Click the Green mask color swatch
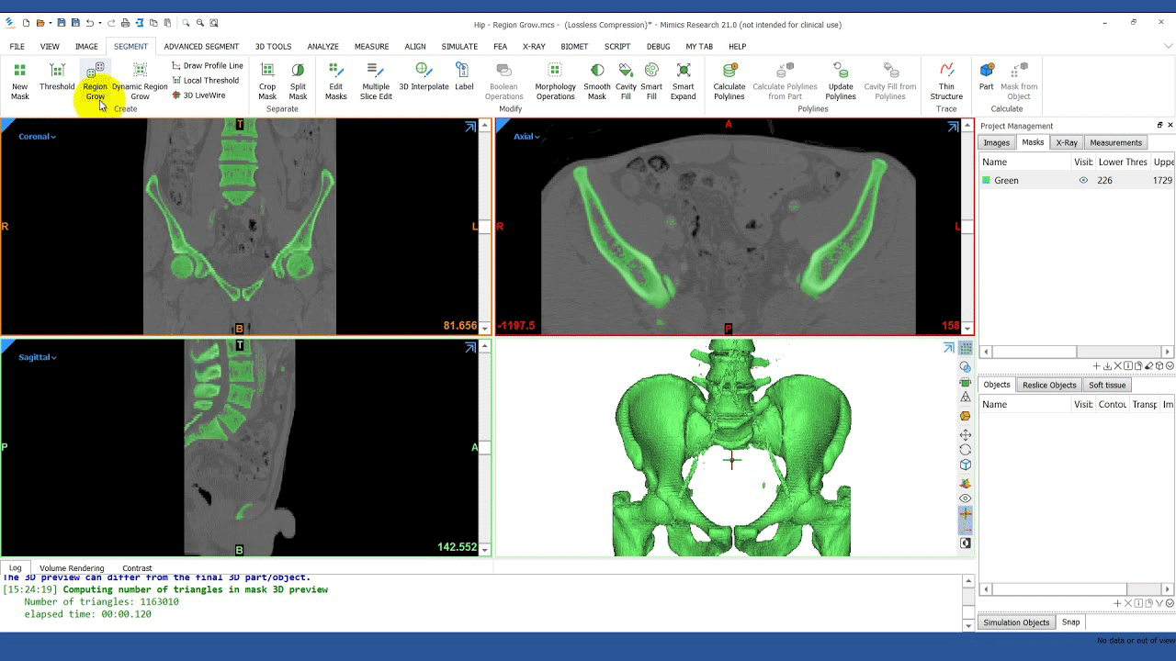 987,181
